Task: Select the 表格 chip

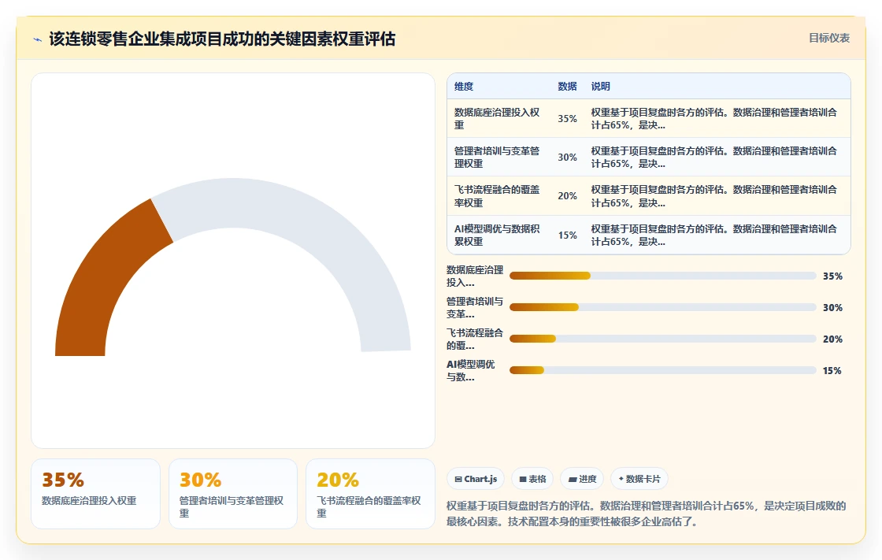Action: [x=532, y=479]
